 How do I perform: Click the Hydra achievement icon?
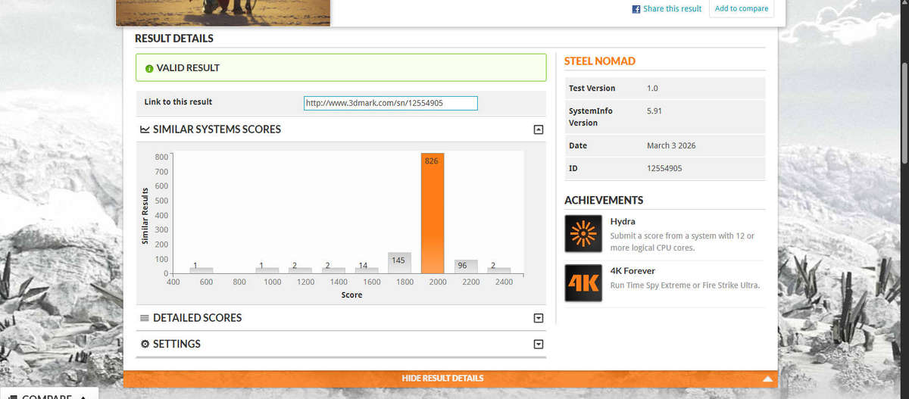[583, 234]
